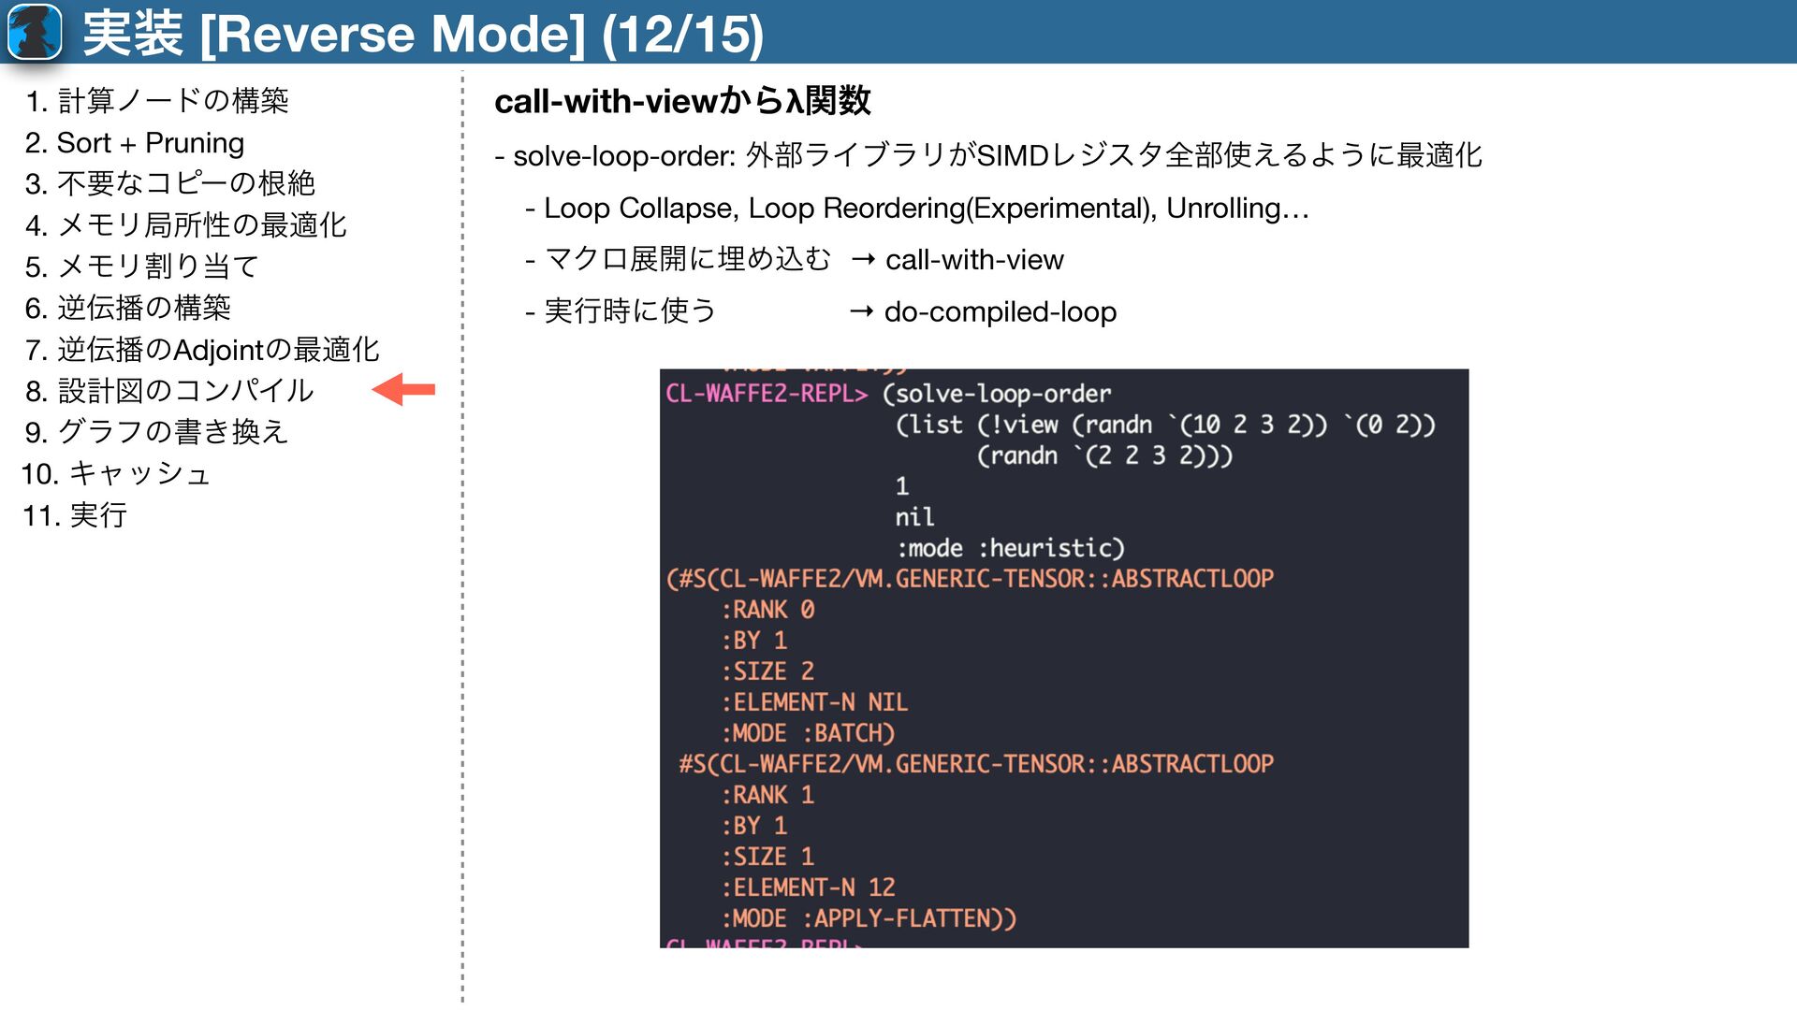Image resolution: width=1797 pixels, height=1010 pixels.
Task: Select outline item 9 グラフの書き換え
Action: point(156,431)
